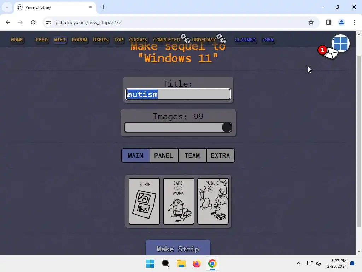Image resolution: width=362 pixels, height=272 pixels.
Task: Open the FEED page
Action: click(42, 40)
